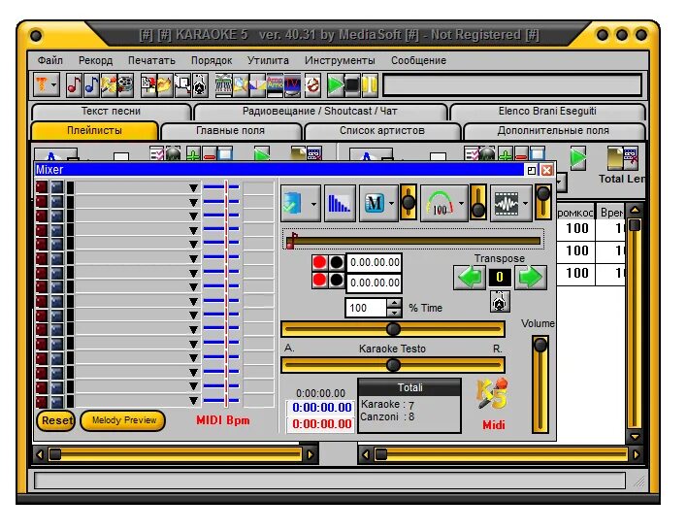Screen dimensions: 687x532
Task: Click the magnifier over folder search icon
Action: 240,85
